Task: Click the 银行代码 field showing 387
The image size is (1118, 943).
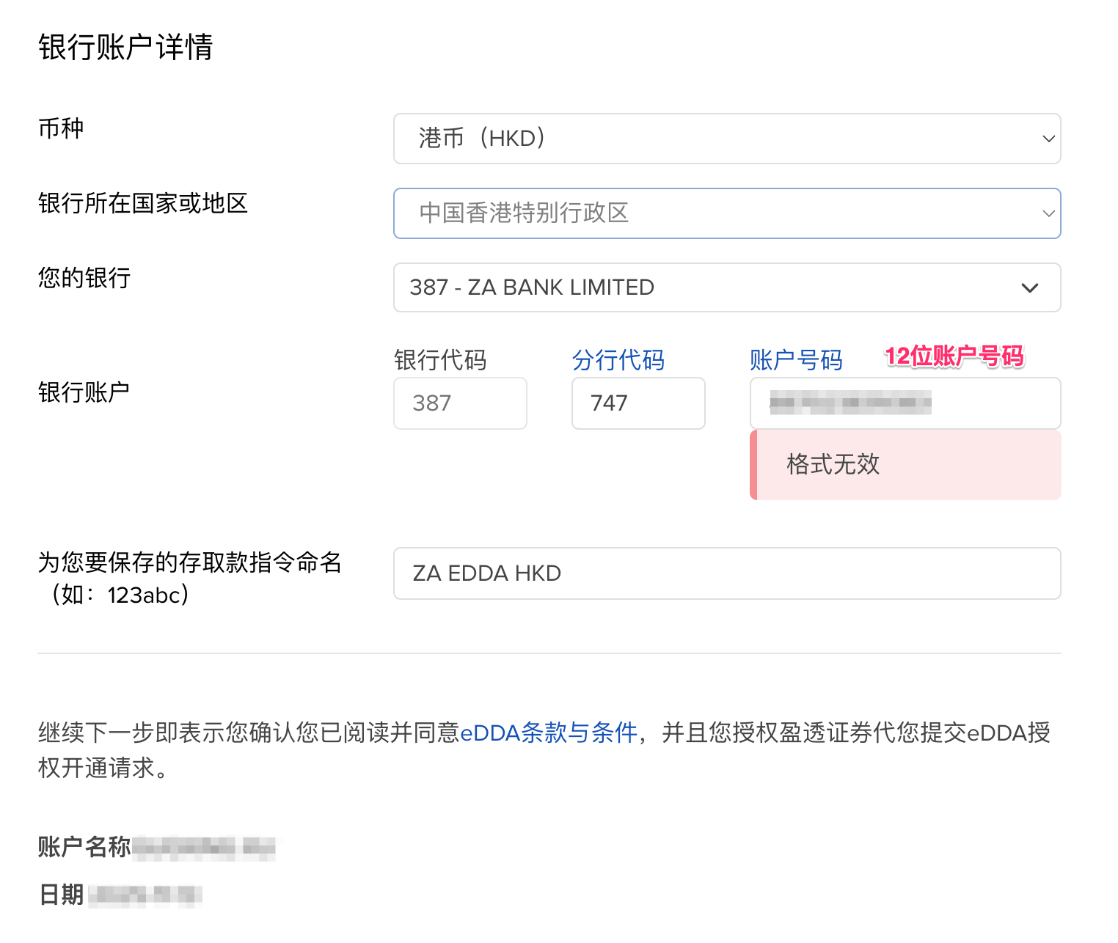Action: 460,403
